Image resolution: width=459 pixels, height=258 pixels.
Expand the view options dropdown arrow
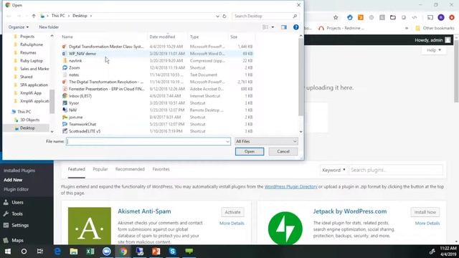pos(273,27)
